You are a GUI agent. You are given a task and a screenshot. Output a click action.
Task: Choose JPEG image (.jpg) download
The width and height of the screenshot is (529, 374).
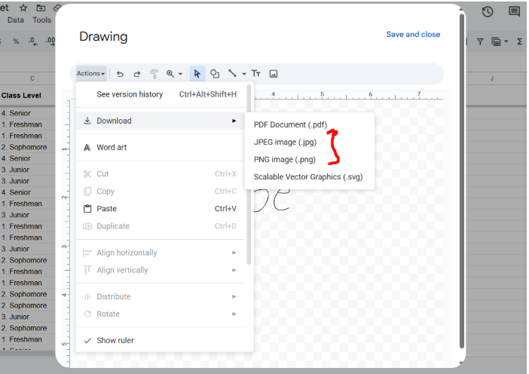pos(285,142)
